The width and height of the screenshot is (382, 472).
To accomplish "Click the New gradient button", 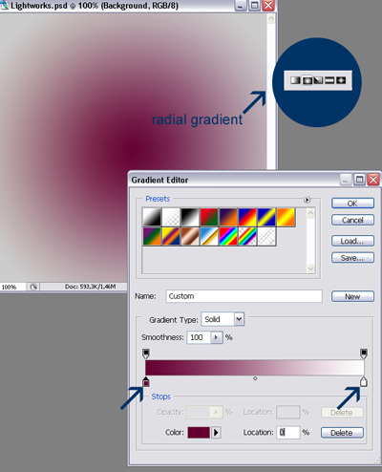I will coord(352,296).
